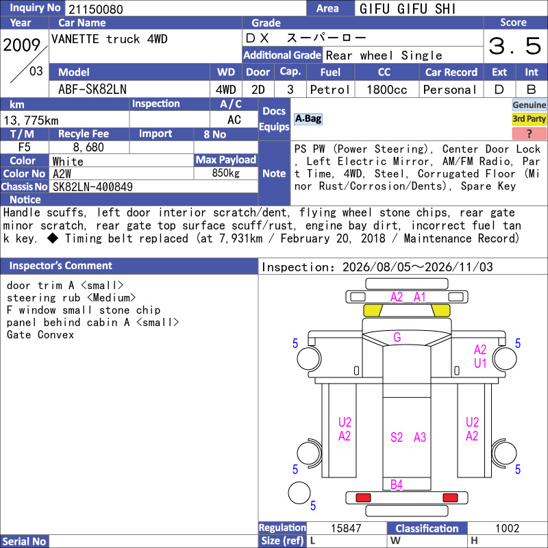Screen dimensions: 548x548
Task: Select comment line 'steering rub <Medium>'
Action: [x=71, y=298]
